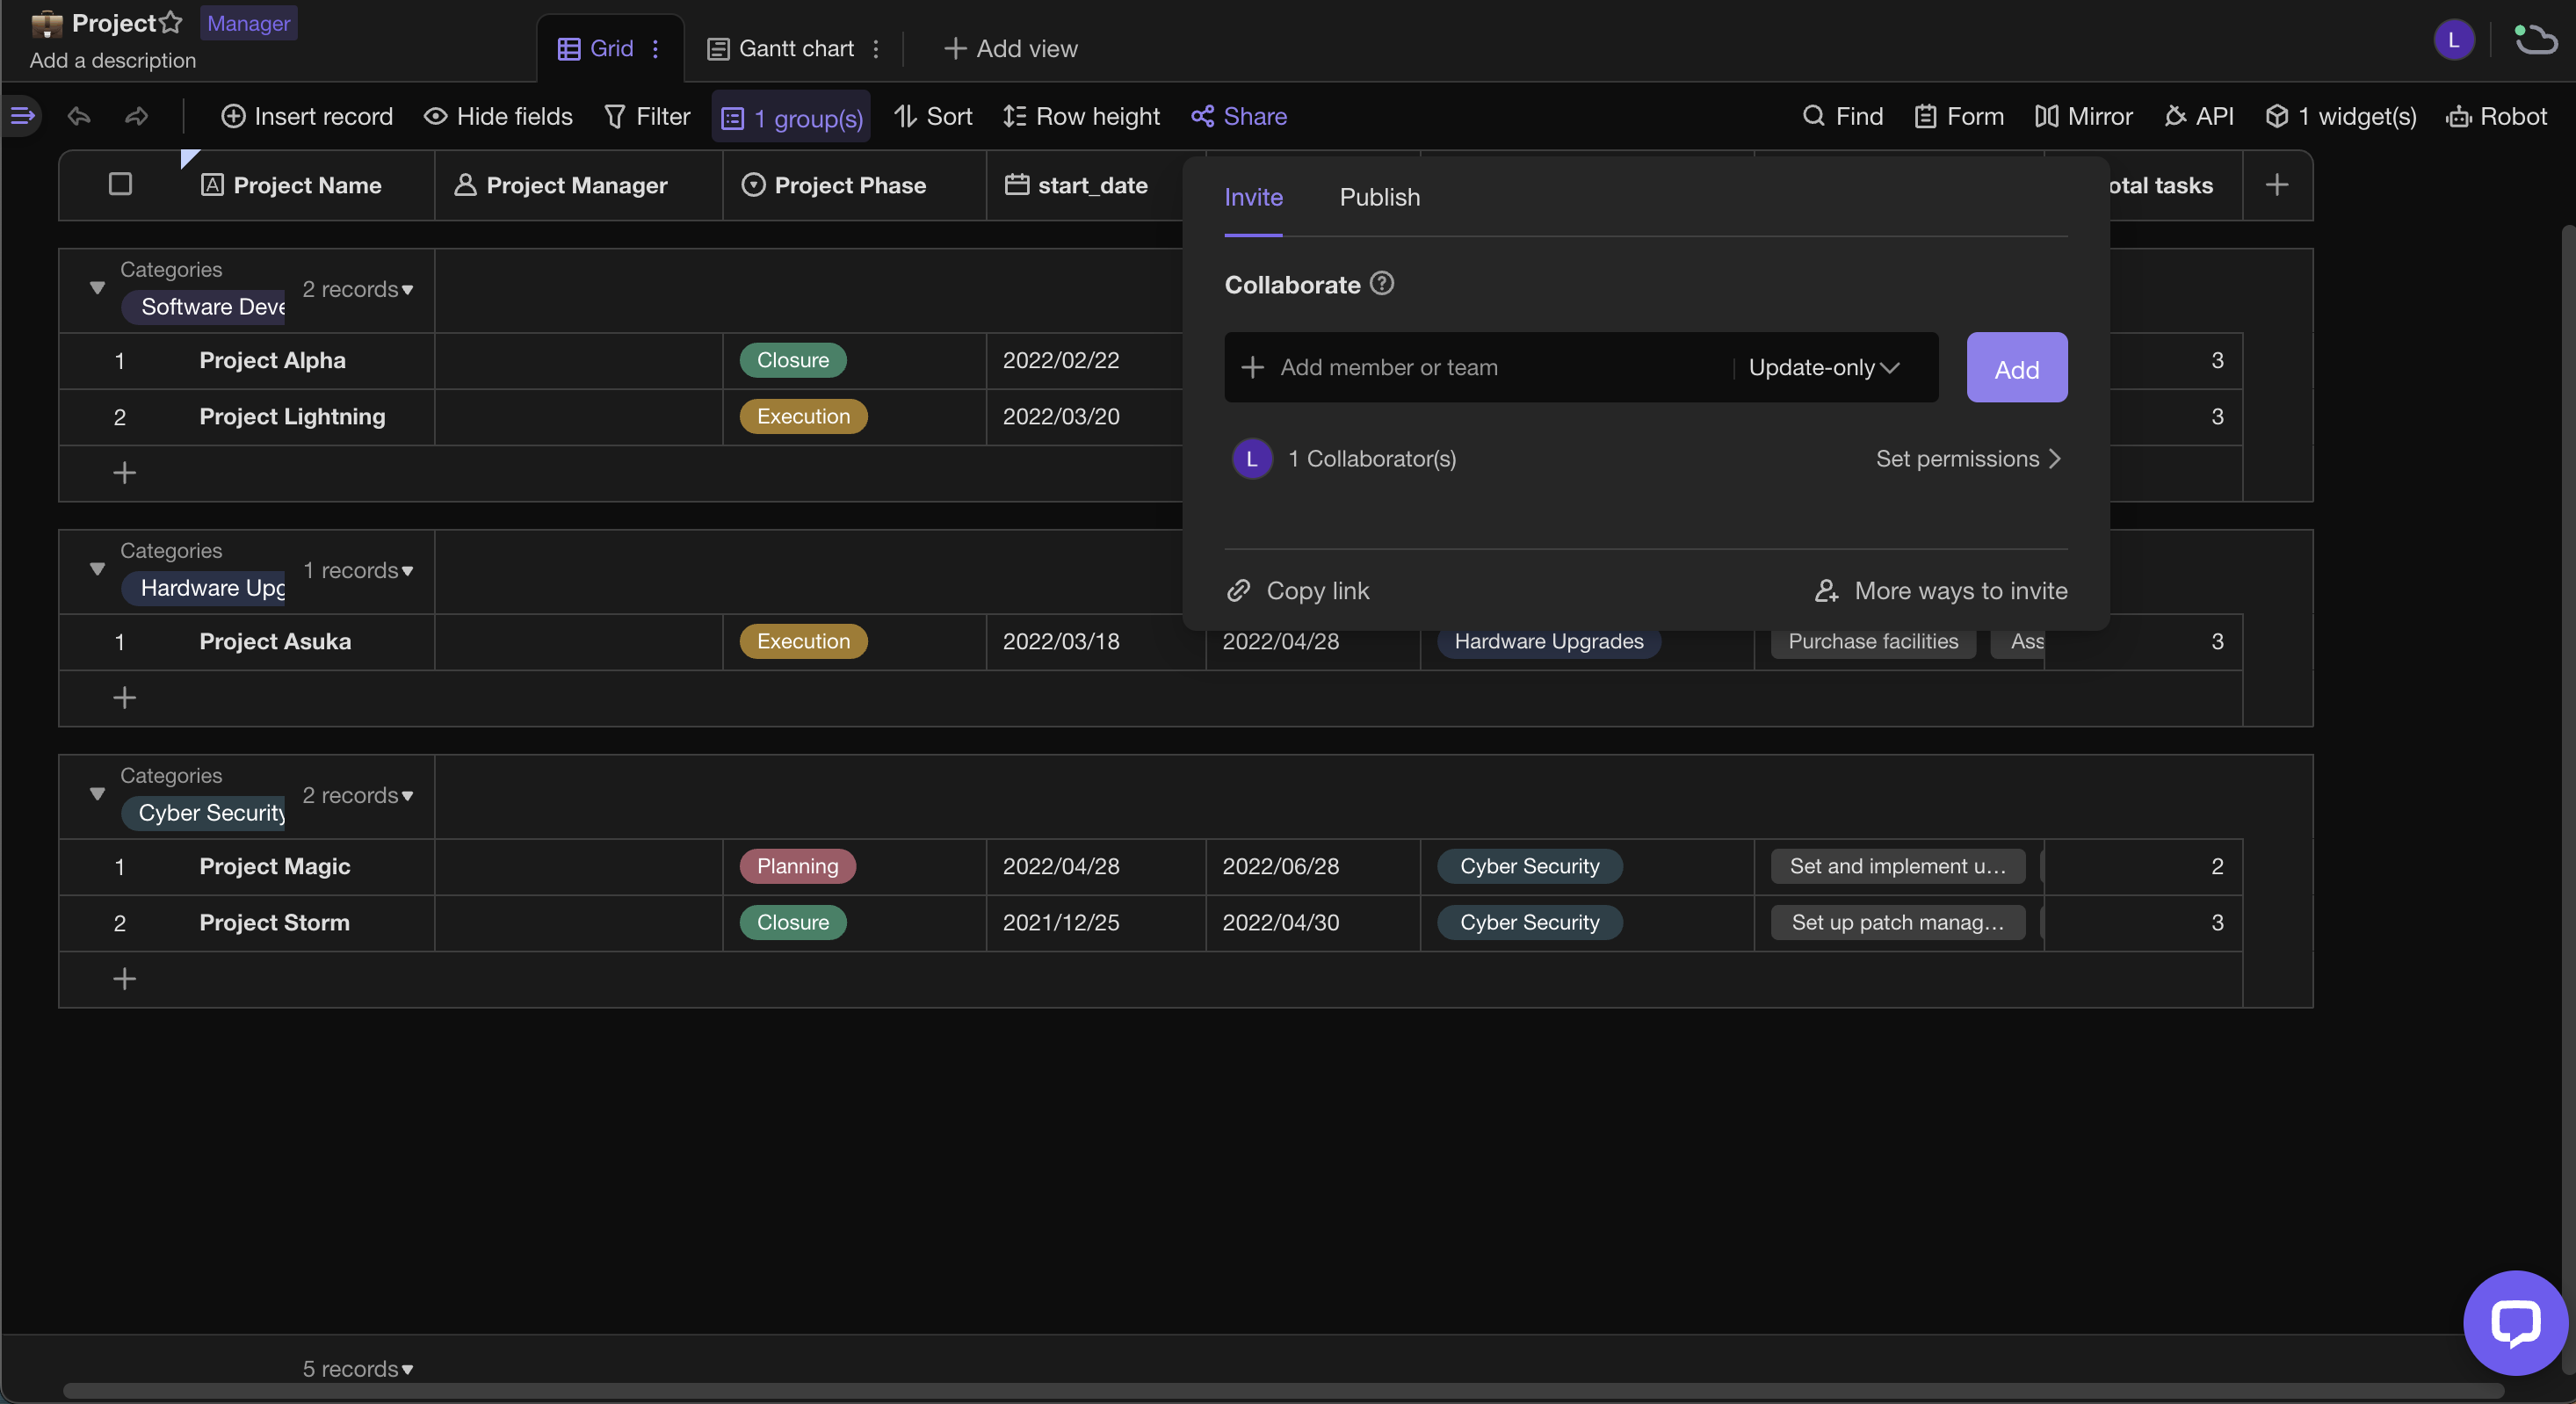2576x1404 pixels.
Task: Open Sort options
Action: pyautogui.click(x=933, y=116)
